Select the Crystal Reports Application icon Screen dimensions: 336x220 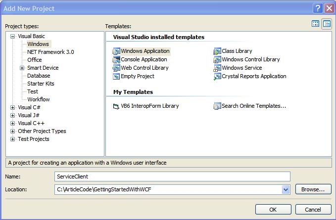(x=217, y=77)
